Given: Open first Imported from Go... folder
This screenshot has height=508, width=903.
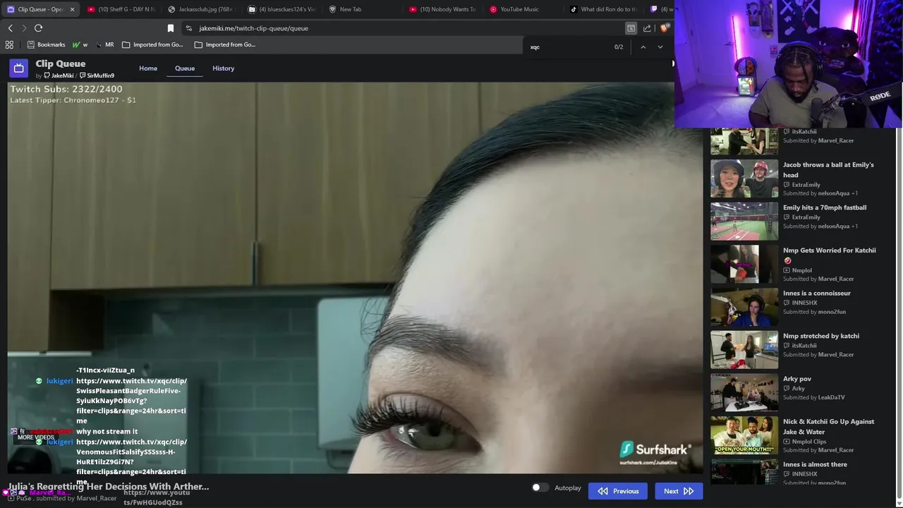Looking at the screenshot, I should pos(152,44).
